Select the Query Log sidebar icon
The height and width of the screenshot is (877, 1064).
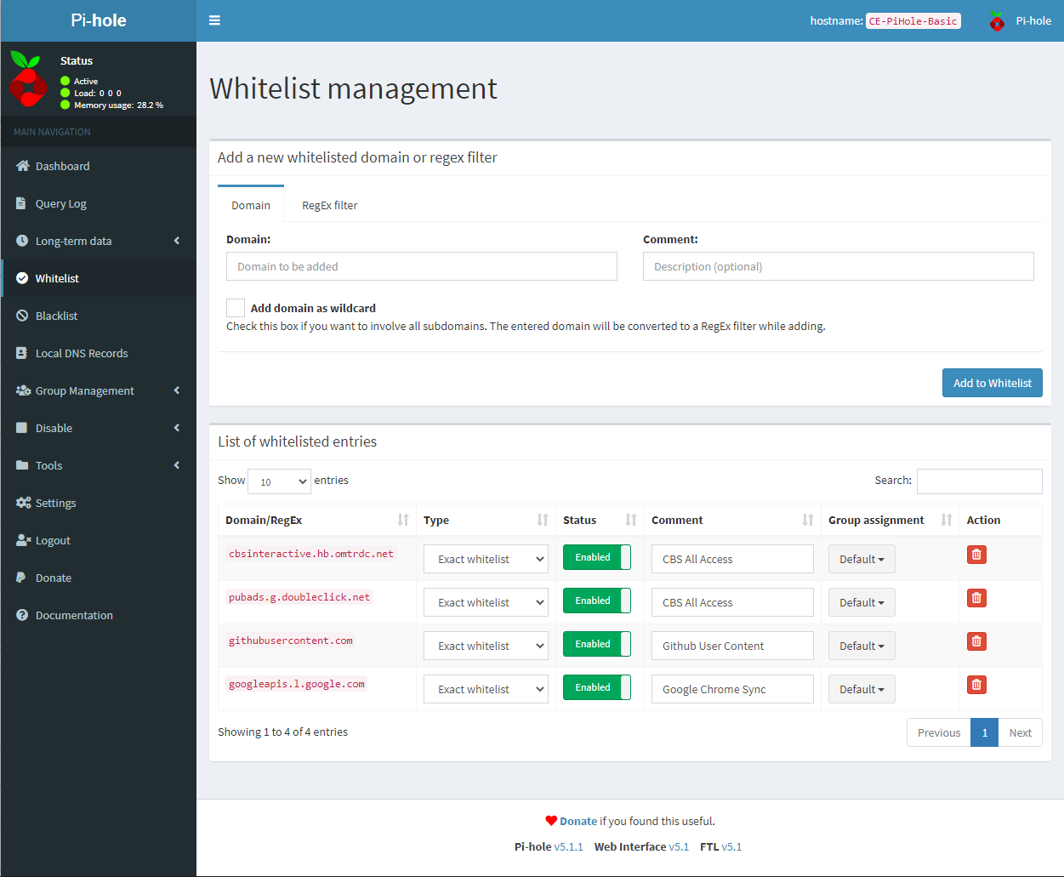[x=20, y=203]
